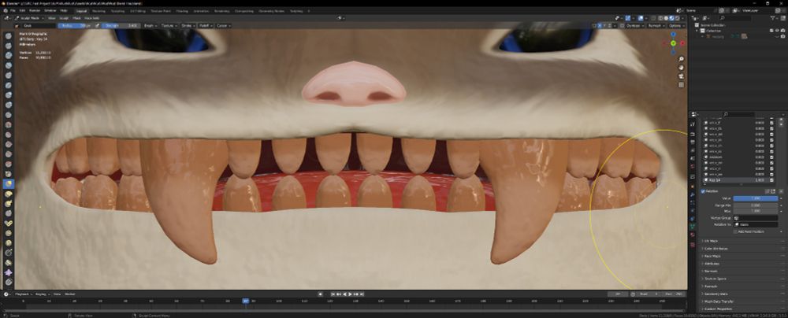This screenshot has width=788, height=318.
Task: Click the Vertex Group field
Action: click(756, 218)
